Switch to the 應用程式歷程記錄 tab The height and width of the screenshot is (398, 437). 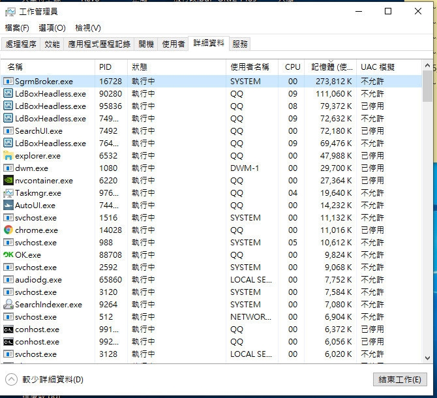coord(99,44)
